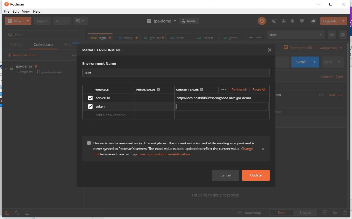
Task: Click the capture requests satellite icon
Action: pyautogui.click(x=274, y=21)
